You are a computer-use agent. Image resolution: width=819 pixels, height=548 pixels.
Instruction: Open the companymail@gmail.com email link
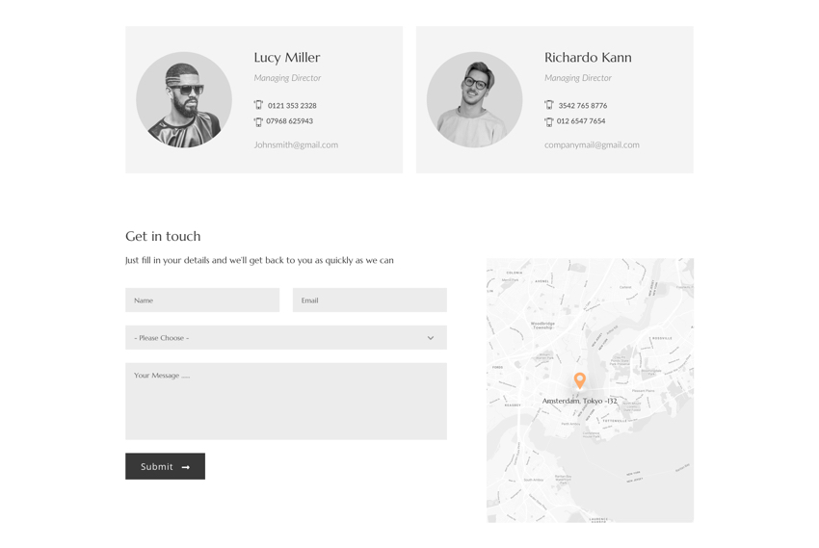(x=592, y=144)
